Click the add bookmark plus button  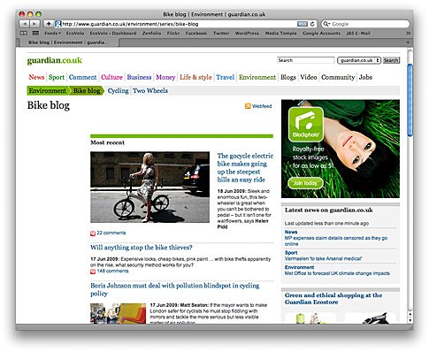(x=49, y=24)
